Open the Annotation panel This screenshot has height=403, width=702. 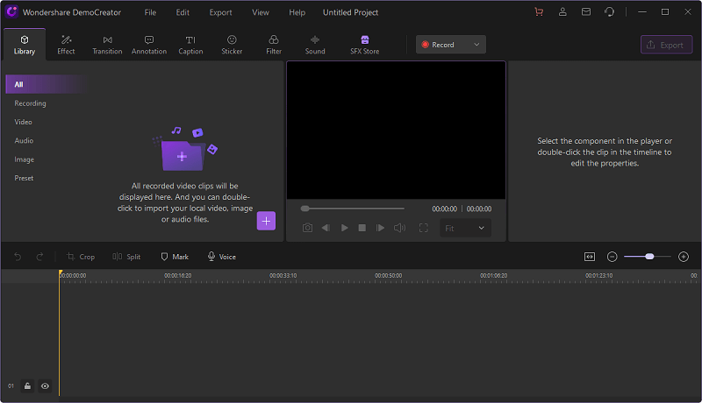tap(149, 45)
